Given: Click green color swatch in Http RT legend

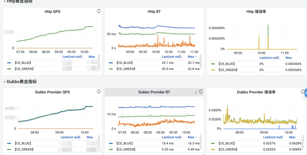Looking at the screenshot, I should [111, 69].
